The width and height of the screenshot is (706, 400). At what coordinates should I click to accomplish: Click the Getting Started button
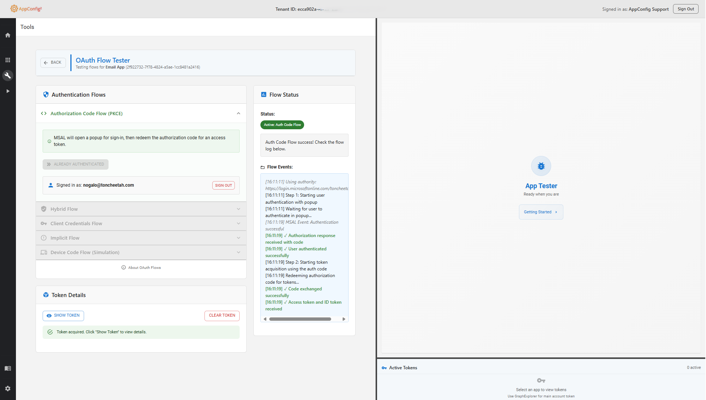click(541, 212)
